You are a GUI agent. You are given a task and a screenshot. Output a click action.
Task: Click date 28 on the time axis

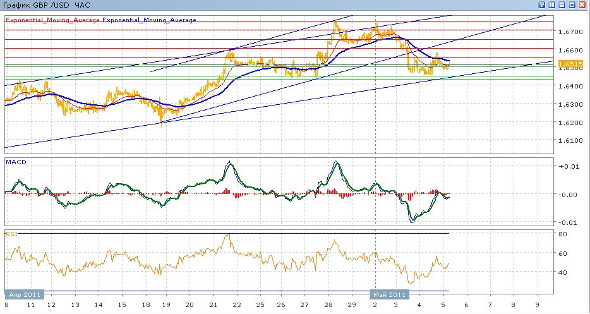click(328, 305)
